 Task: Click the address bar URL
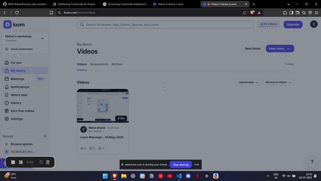point(79,13)
